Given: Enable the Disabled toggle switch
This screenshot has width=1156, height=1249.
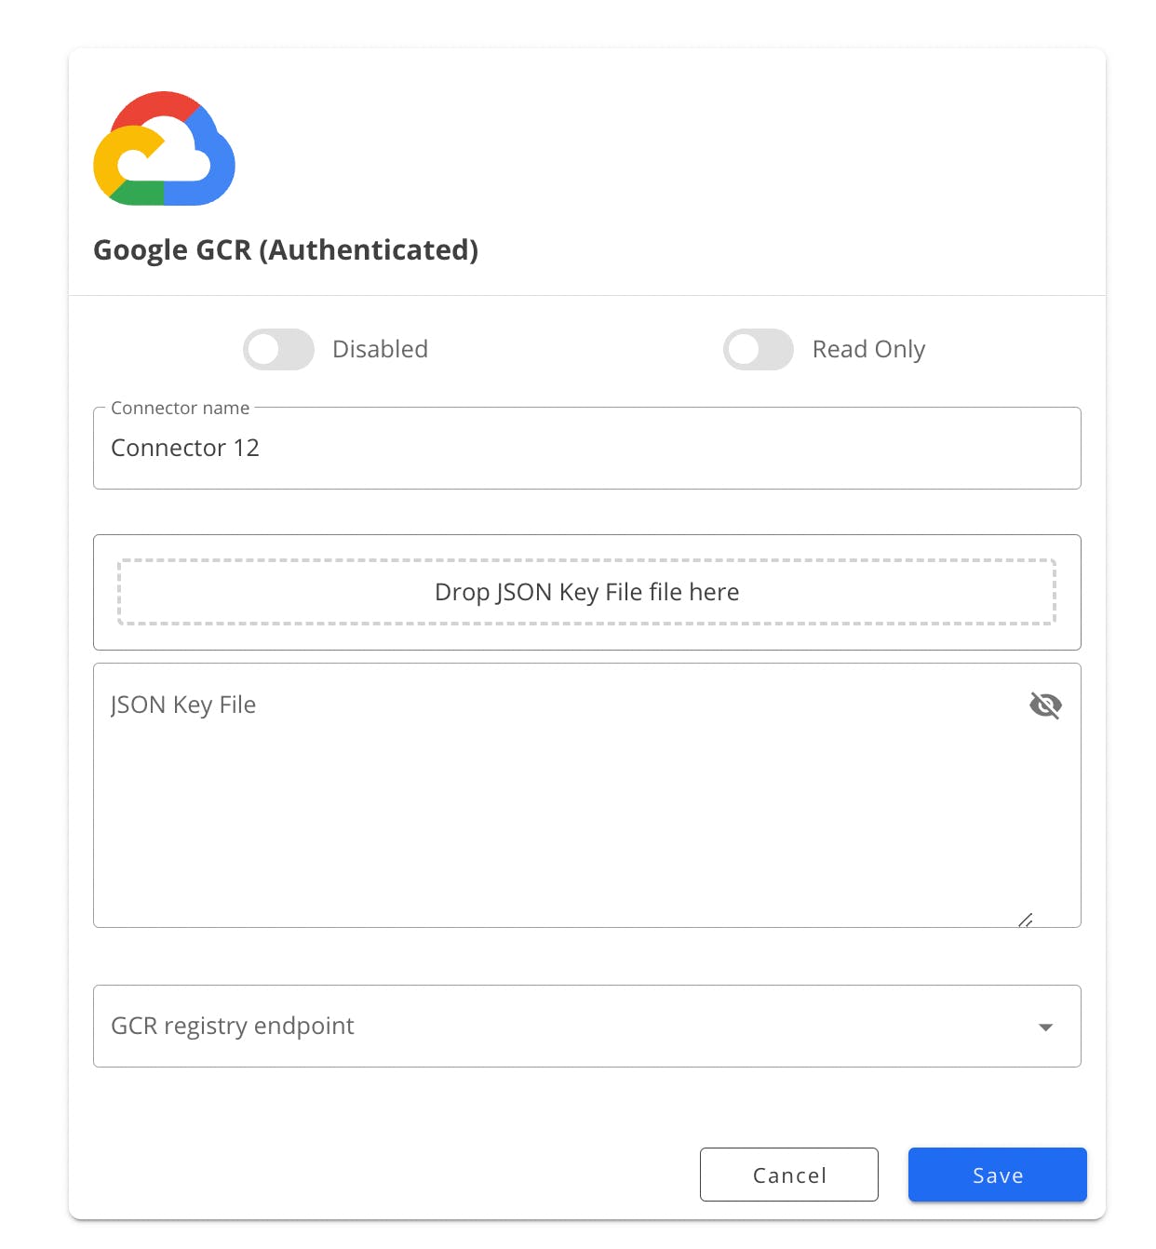Looking at the screenshot, I should (x=278, y=349).
